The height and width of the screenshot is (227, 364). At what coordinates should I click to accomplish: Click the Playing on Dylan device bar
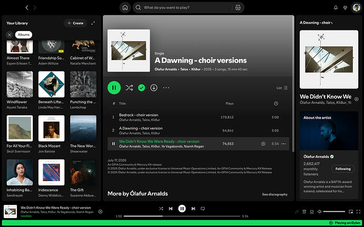click(182, 223)
